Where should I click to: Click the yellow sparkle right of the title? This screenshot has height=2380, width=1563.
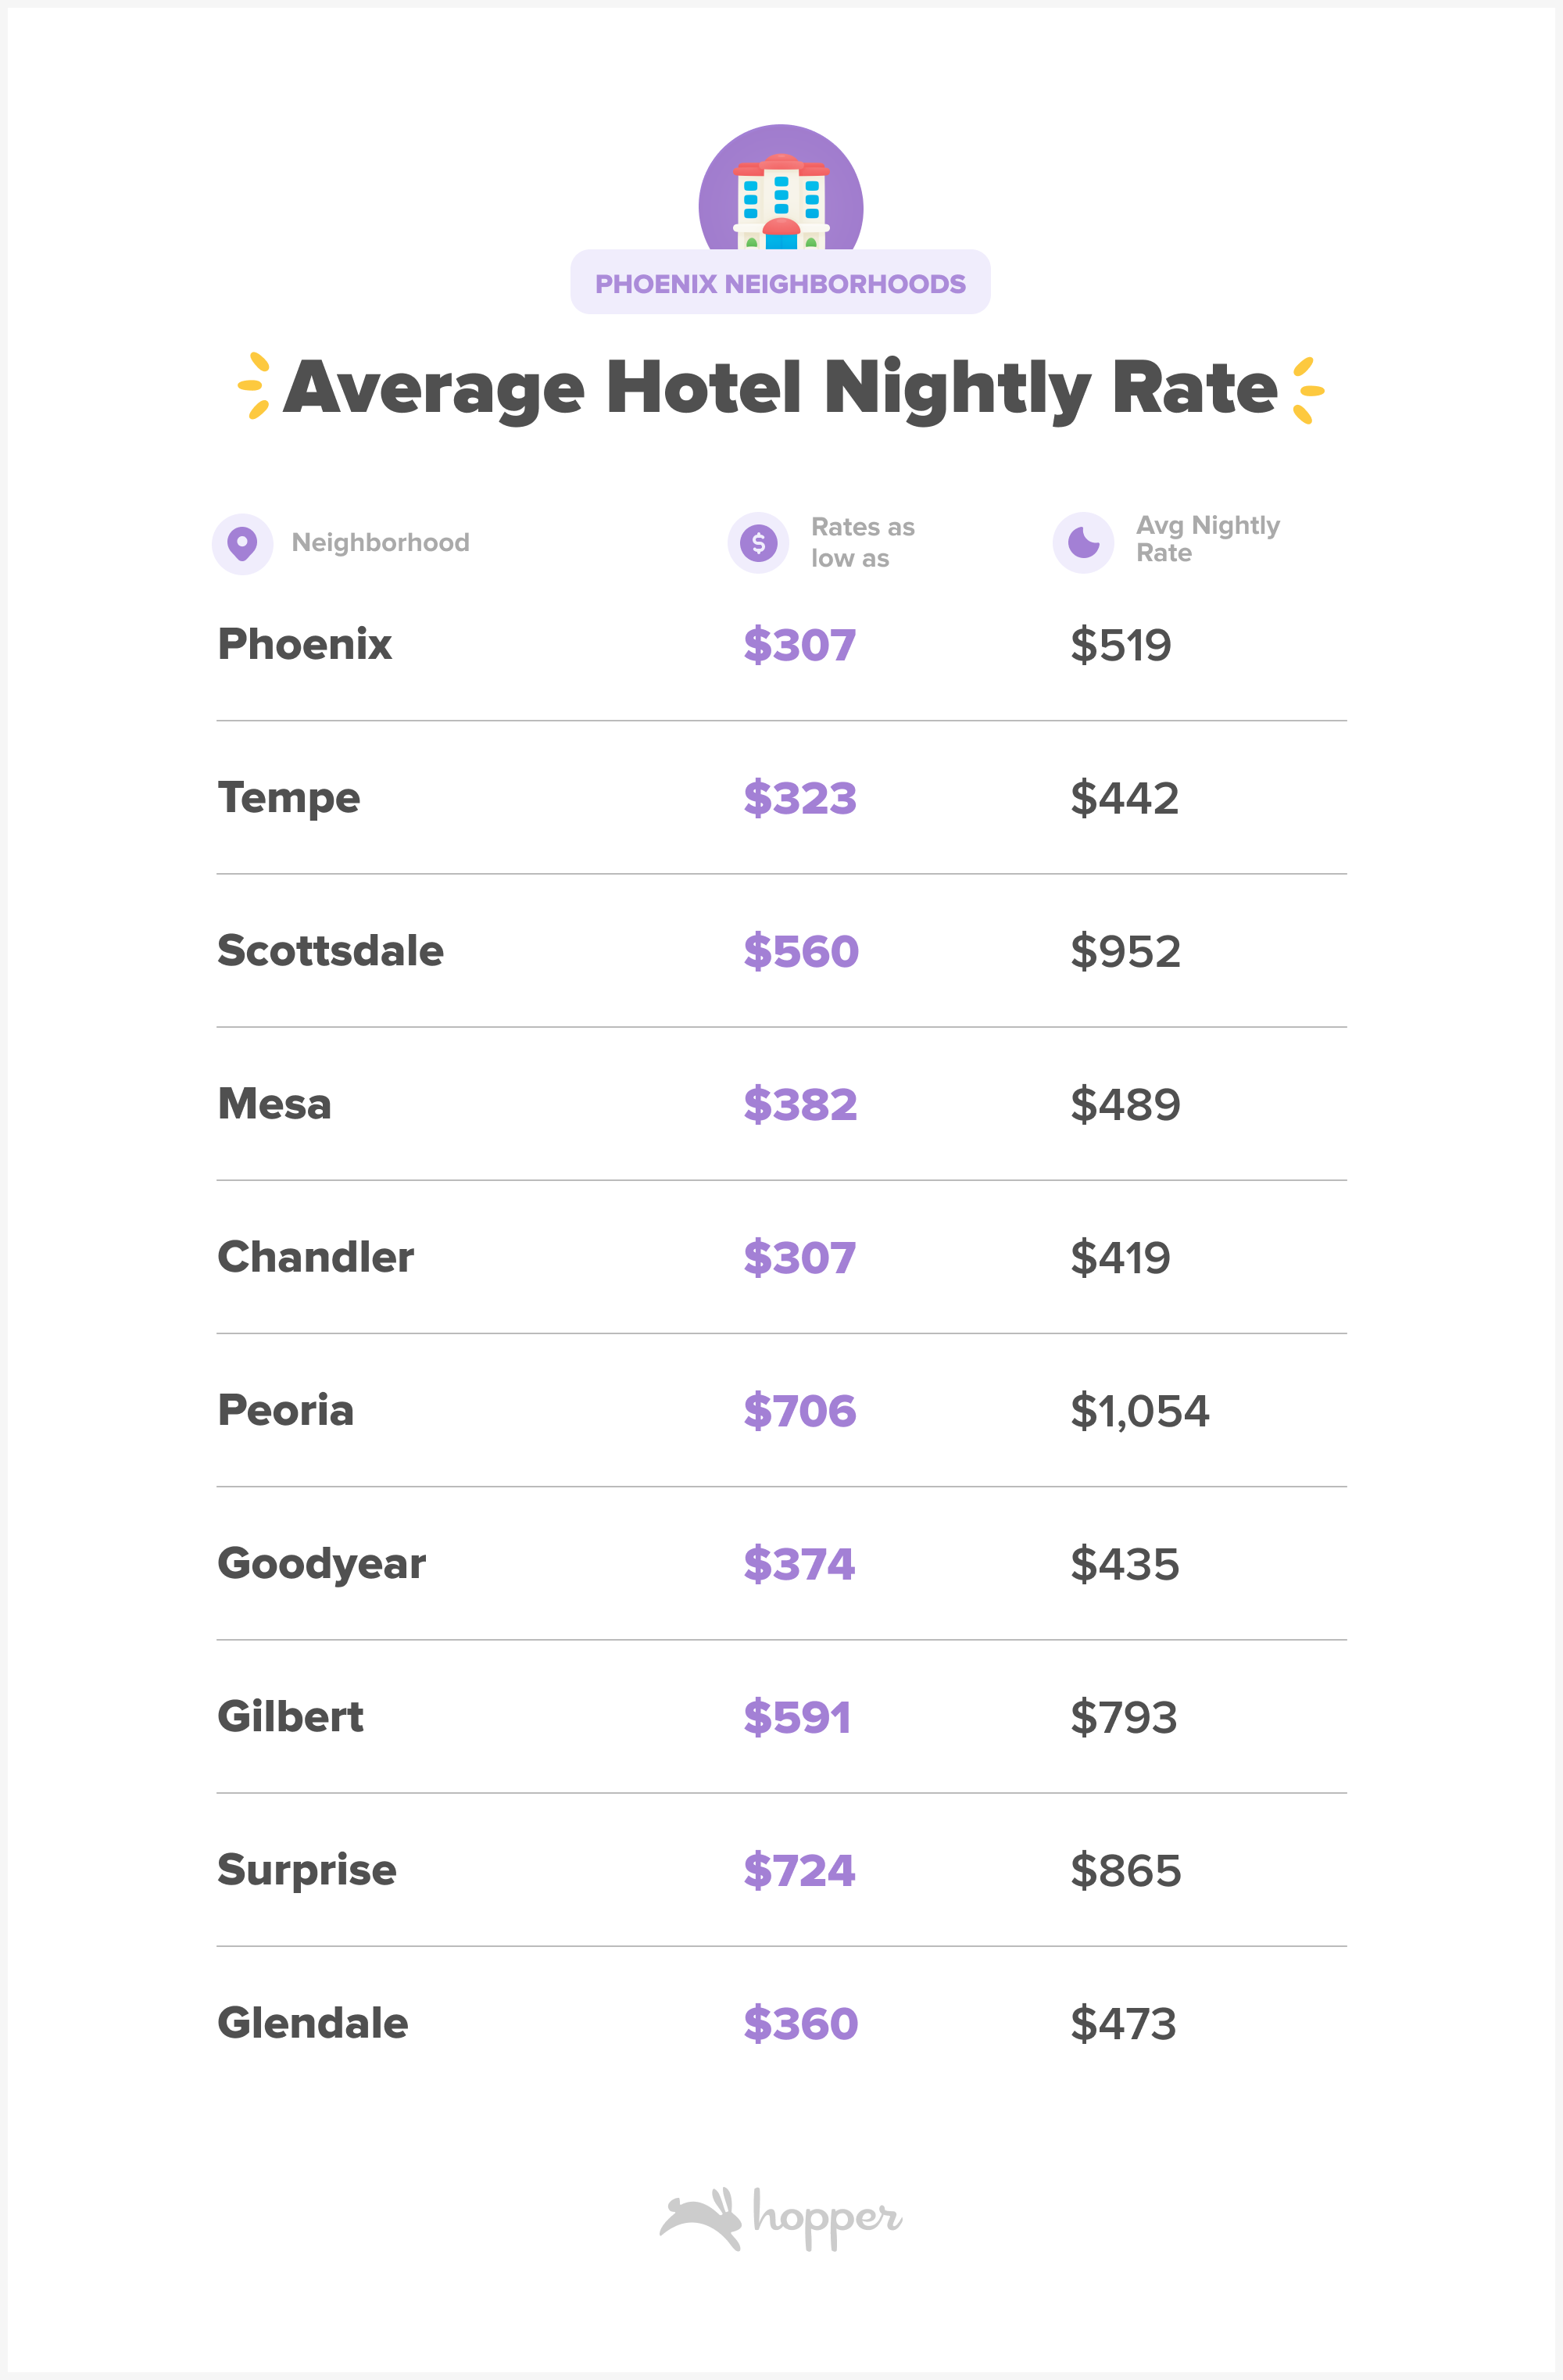point(1306,390)
